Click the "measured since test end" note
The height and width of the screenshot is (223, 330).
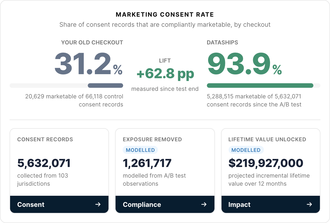165,89
